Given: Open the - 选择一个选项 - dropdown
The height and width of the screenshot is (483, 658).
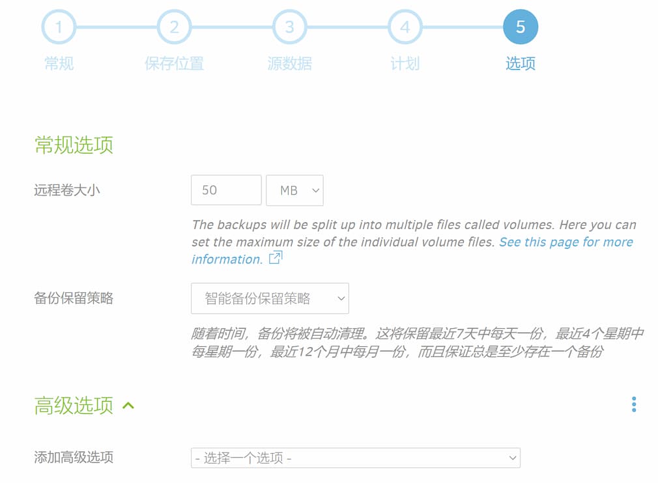Looking at the screenshot, I should tap(356, 458).
